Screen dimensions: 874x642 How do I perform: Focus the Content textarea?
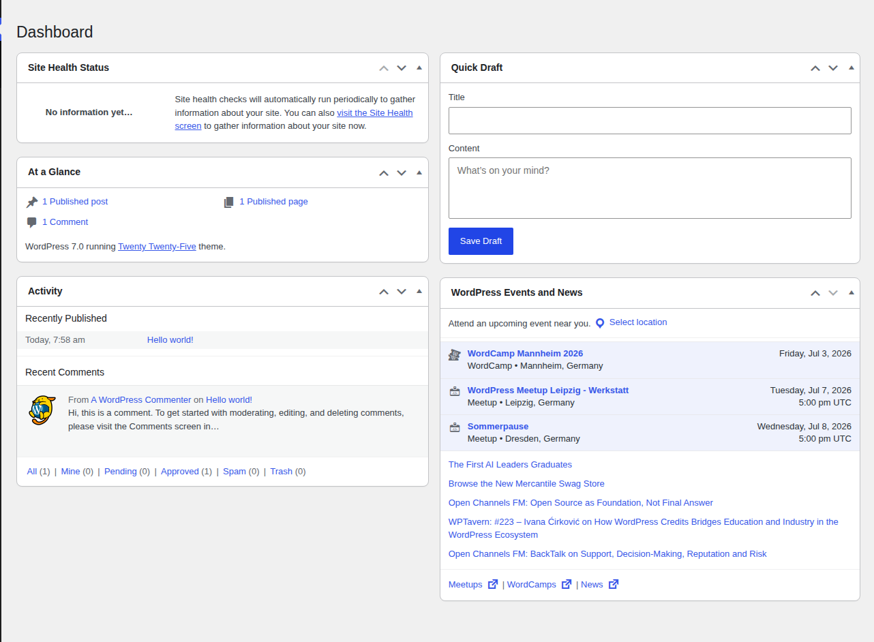[650, 188]
